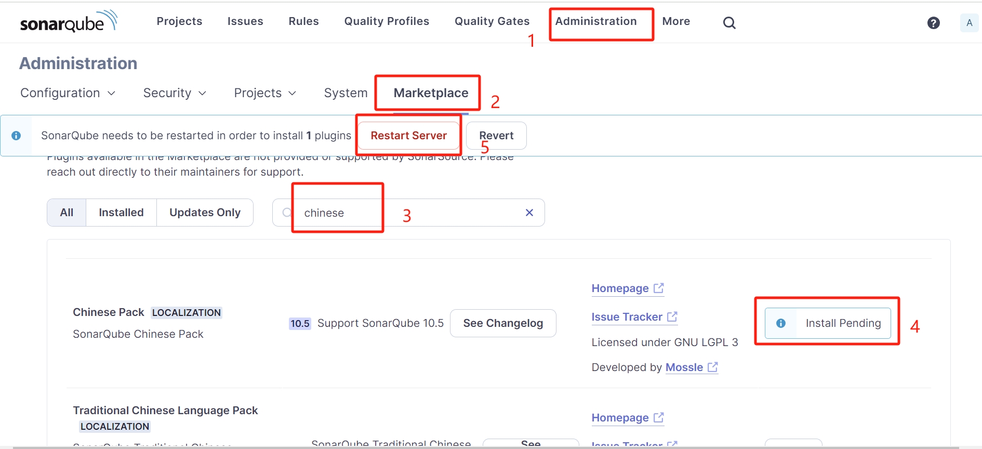982x449 pixels.
Task: Show Updates Only plugins
Action: point(205,213)
